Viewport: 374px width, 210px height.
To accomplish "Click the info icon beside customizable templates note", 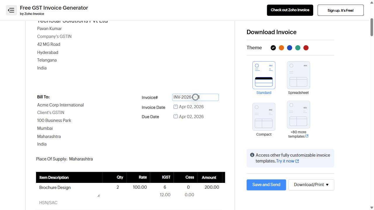I will click(x=252, y=155).
